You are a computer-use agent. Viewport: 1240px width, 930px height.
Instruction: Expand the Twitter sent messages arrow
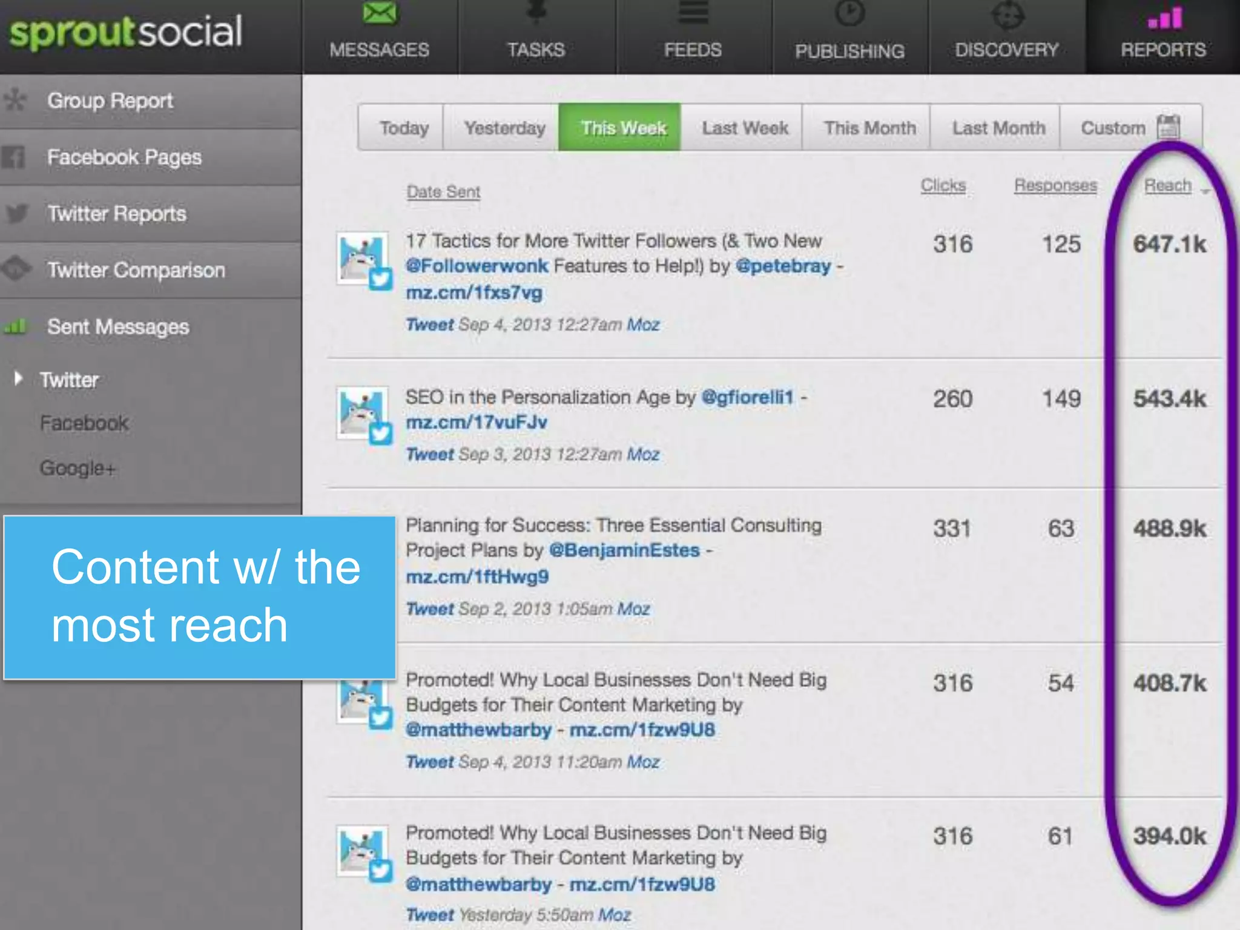[18, 379]
